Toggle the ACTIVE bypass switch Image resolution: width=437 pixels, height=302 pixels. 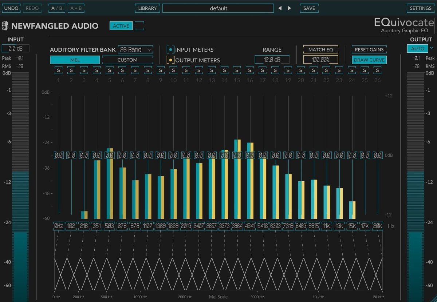[121, 26]
